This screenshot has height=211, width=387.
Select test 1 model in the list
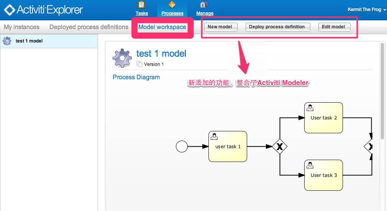[x=49, y=41]
